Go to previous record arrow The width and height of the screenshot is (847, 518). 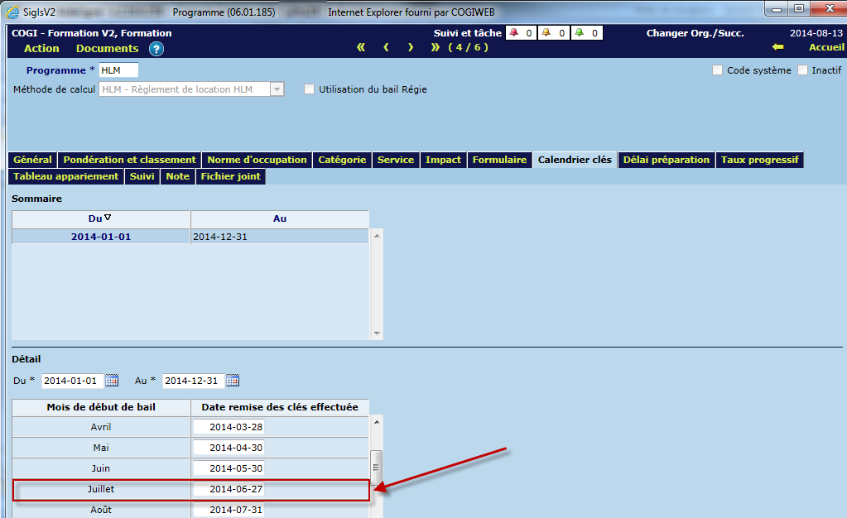(x=386, y=47)
